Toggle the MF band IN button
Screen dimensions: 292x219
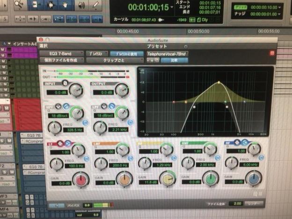pyautogui.click(x=174, y=158)
